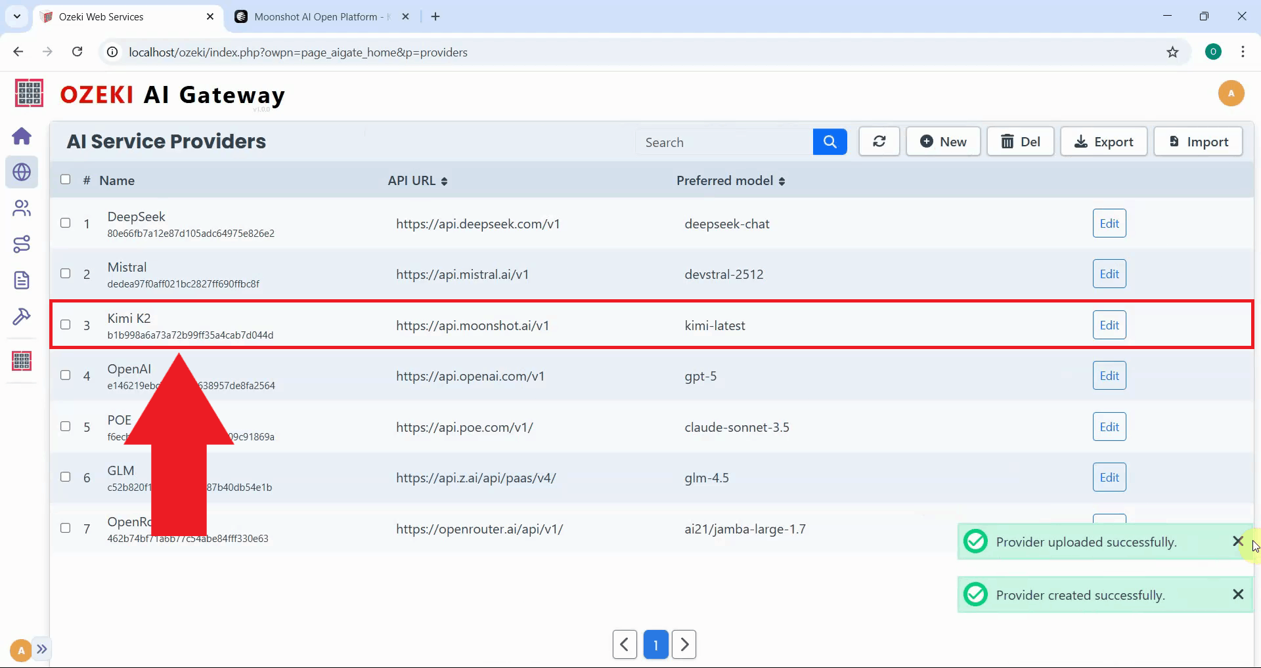
Task: Toggle the select-all header checkbox
Action: (66, 180)
